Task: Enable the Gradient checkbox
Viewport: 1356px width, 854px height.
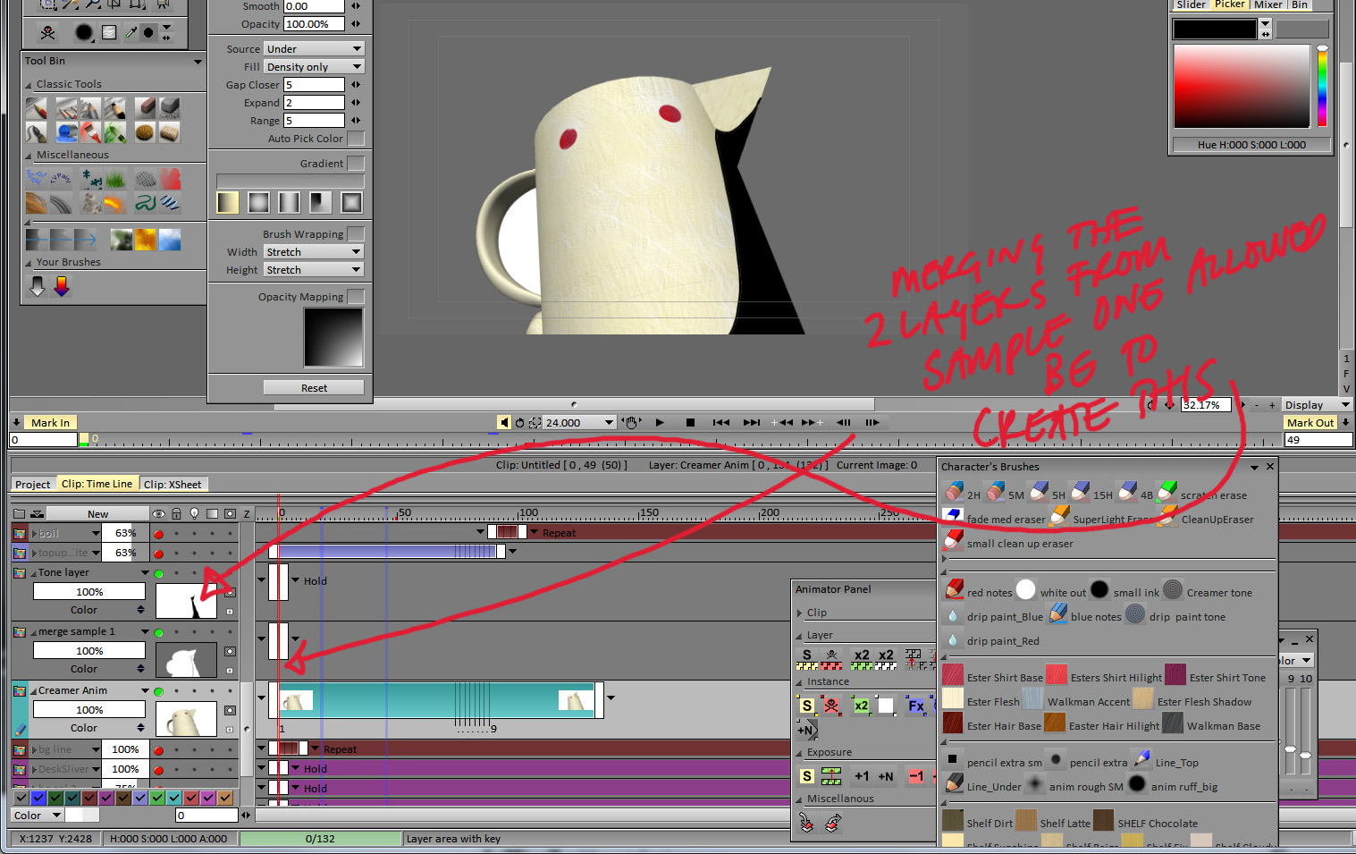Action: coord(356,164)
